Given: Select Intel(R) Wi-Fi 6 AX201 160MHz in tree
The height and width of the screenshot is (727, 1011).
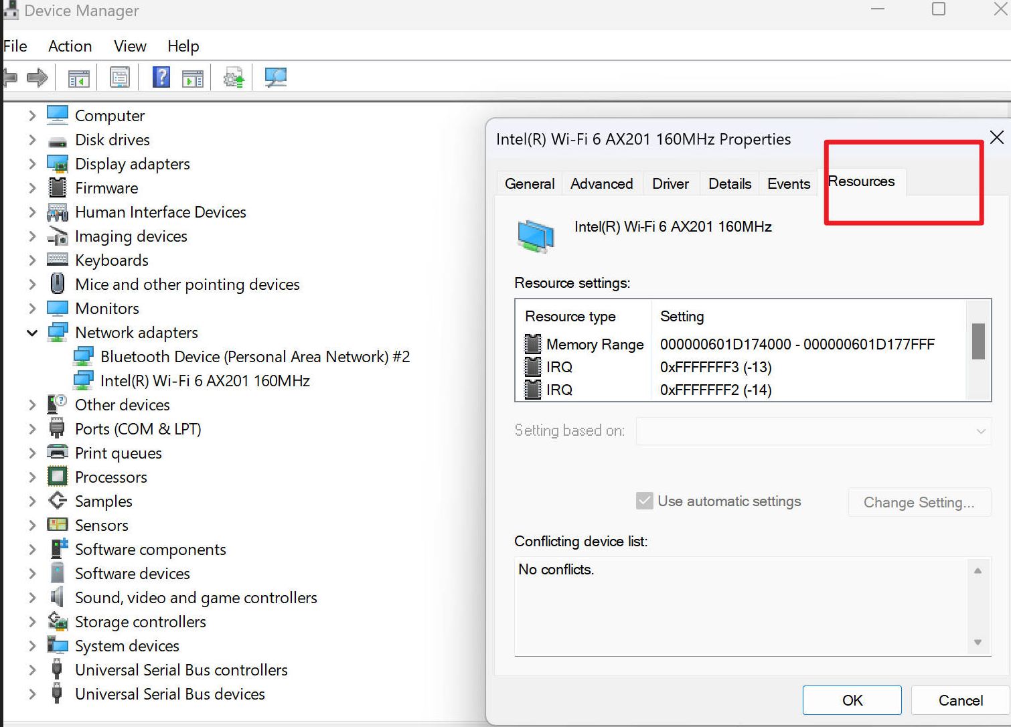Looking at the screenshot, I should [x=205, y=381].
